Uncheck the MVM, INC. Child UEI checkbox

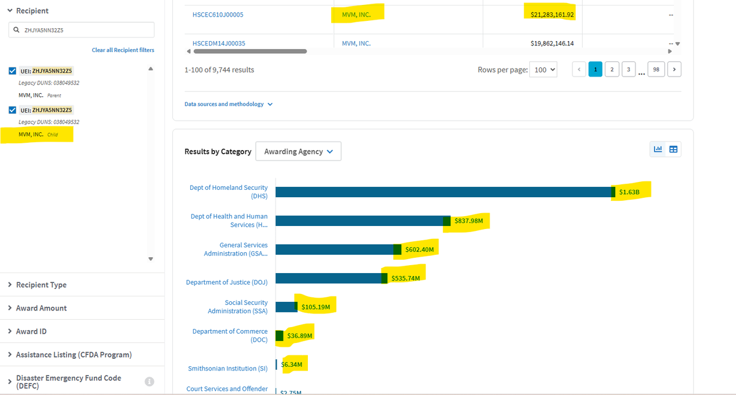[13, 110]
